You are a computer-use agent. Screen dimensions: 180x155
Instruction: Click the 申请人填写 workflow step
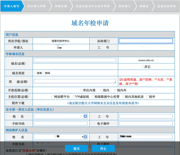(x=12, y=6)
